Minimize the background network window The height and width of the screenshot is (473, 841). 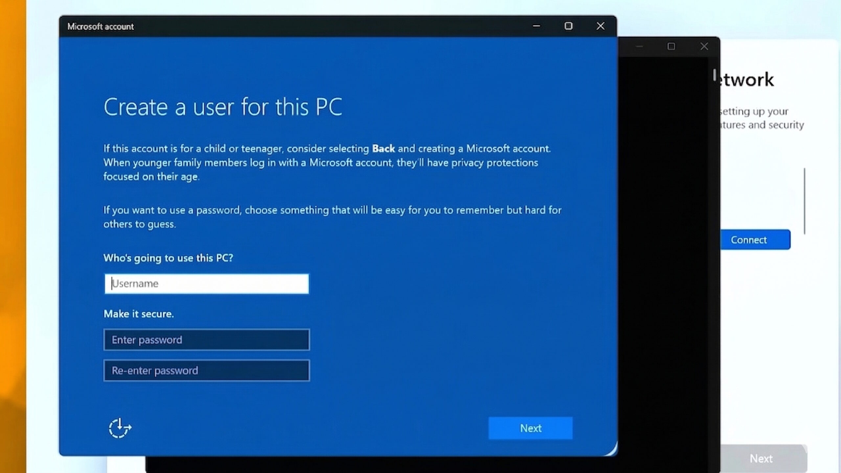[639, 46]
